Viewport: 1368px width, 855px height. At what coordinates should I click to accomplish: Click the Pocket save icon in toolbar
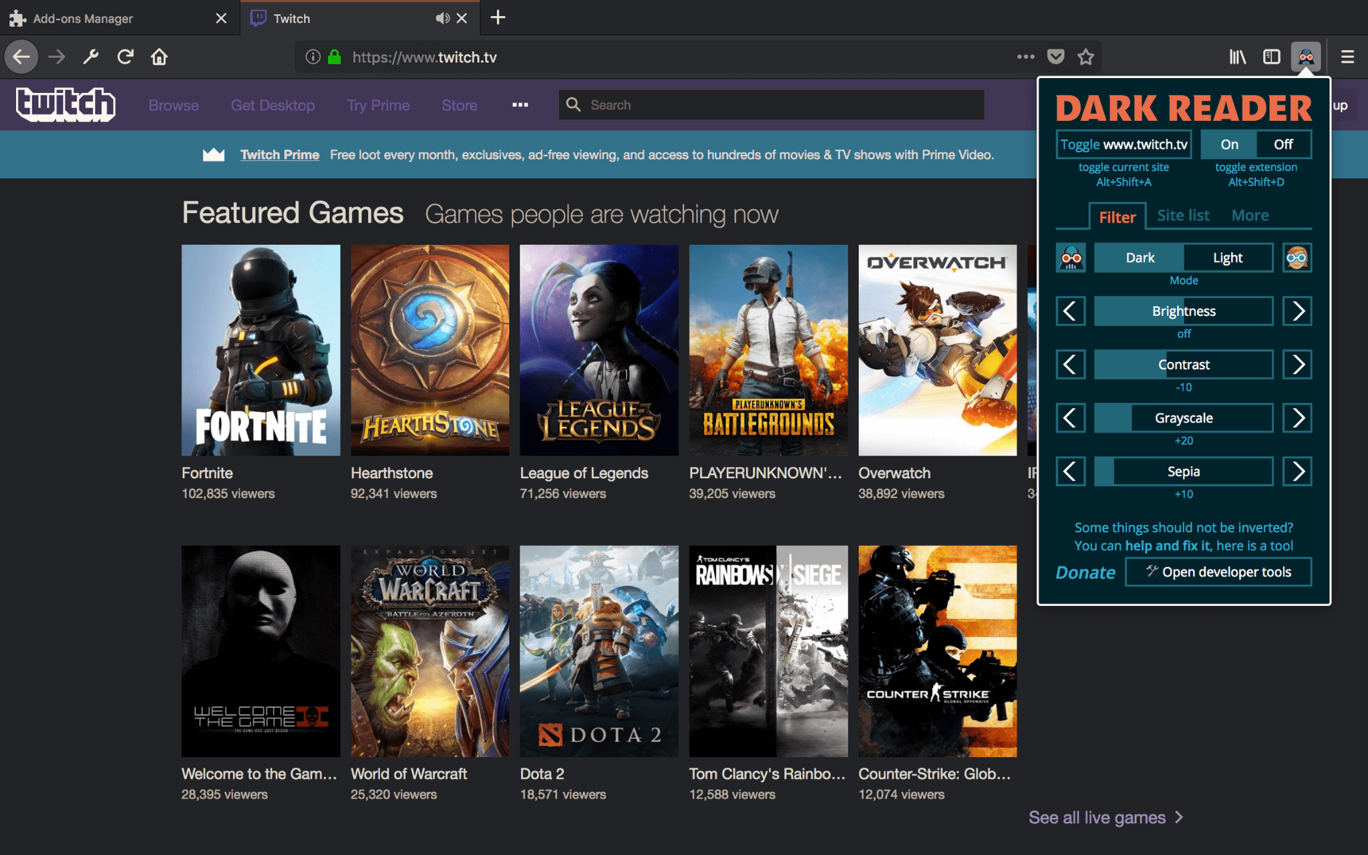pyautogui.click(x=1055, y=57)
